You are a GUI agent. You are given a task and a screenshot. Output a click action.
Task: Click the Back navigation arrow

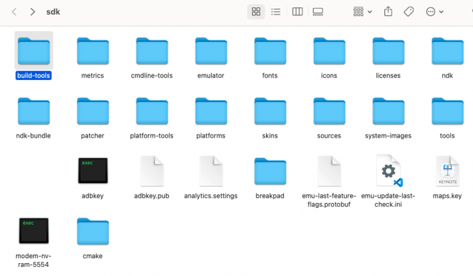pyautogui.click(x=14, y=12)
